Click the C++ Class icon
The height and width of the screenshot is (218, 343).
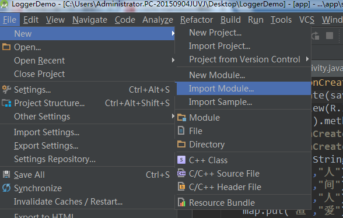pyautogui.click(x=181, y=160)
